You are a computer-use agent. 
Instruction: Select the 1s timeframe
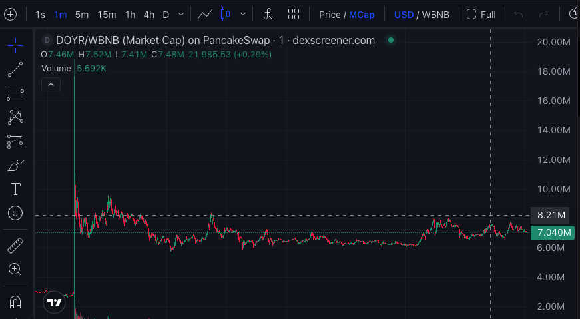(x=40, y=15)
